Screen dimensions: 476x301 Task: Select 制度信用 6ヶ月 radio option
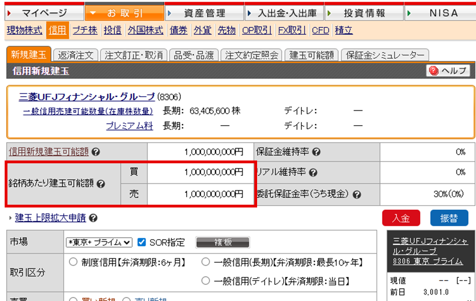(73, 262)
